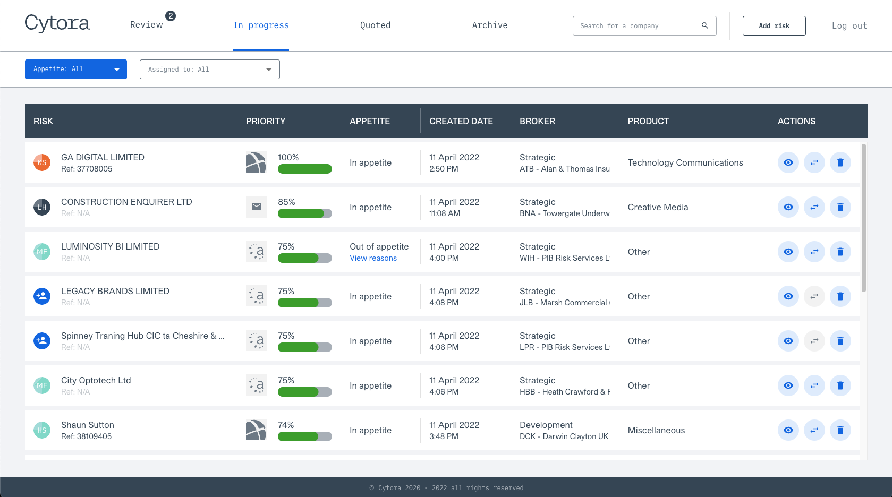Delete LEGACY BRANDS LIMITED risk

840,296
